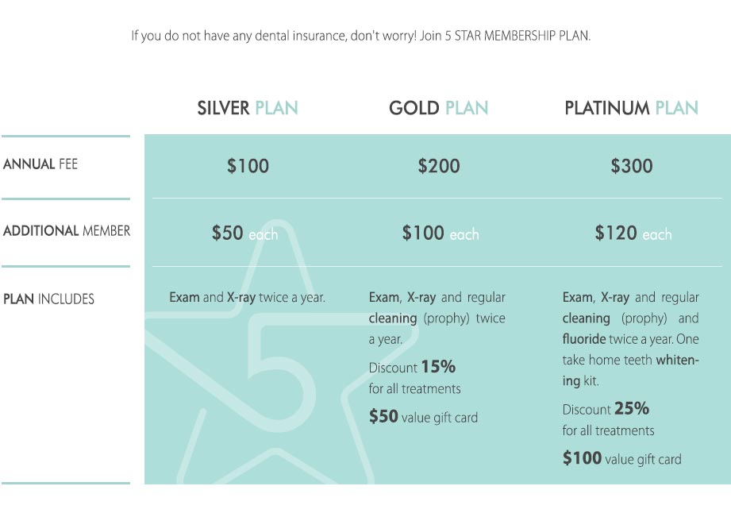Click the Silver Plan column heading
The width and height of the screenshot is (731, 517).
[248, 108]
